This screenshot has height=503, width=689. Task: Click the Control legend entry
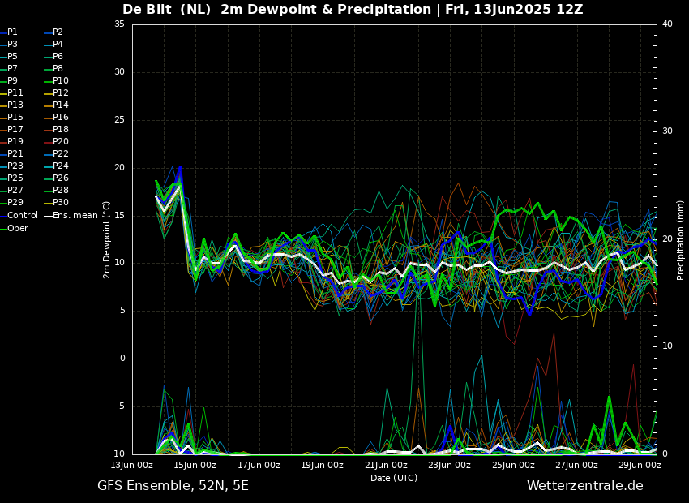click(22, 216)
